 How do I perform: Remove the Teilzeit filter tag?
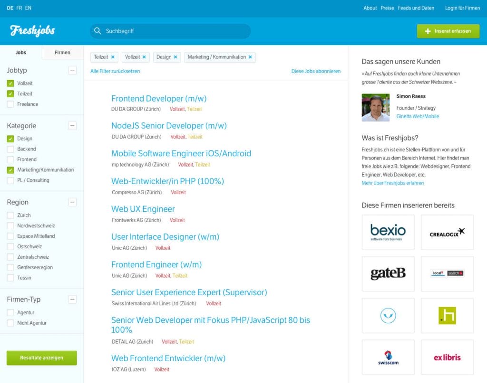[113, 57]
